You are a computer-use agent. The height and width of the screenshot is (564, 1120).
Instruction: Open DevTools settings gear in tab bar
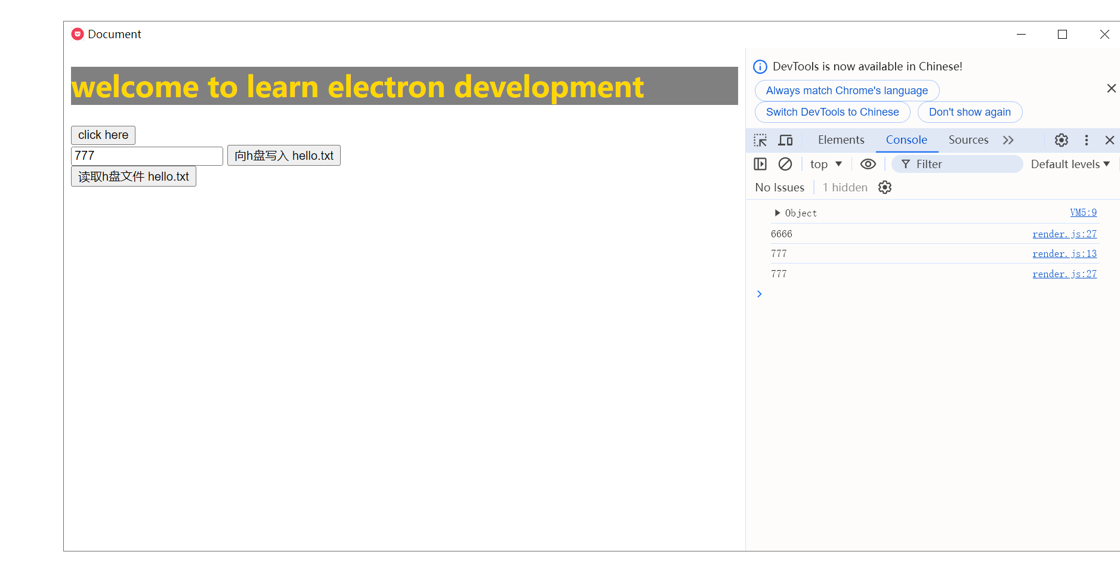[1062, 140]
